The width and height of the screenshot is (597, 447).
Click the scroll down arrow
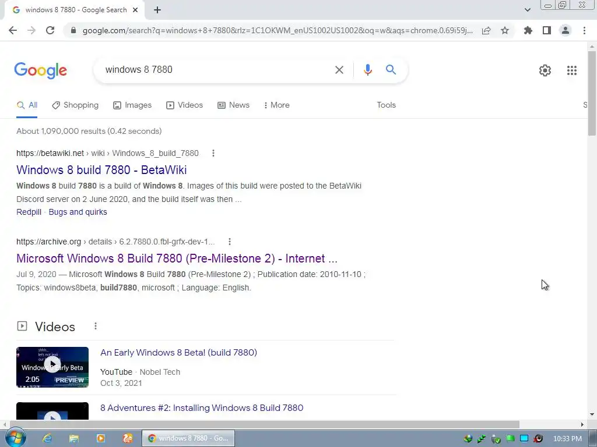[x=592, y=414]
